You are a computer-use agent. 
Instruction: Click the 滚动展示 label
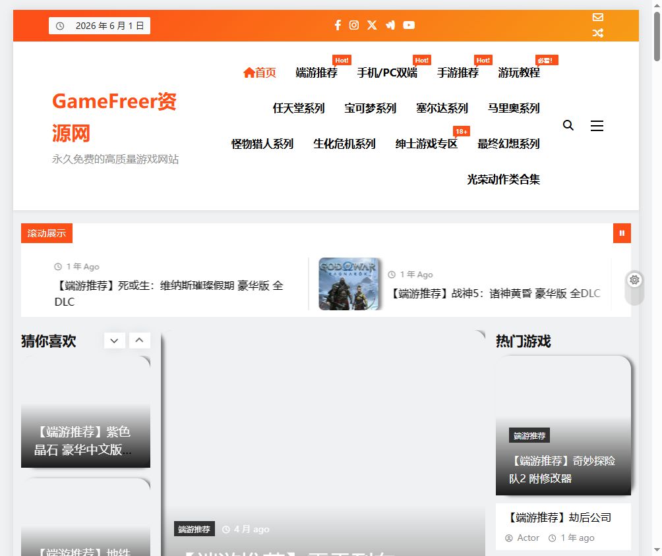tap(47, 233)
